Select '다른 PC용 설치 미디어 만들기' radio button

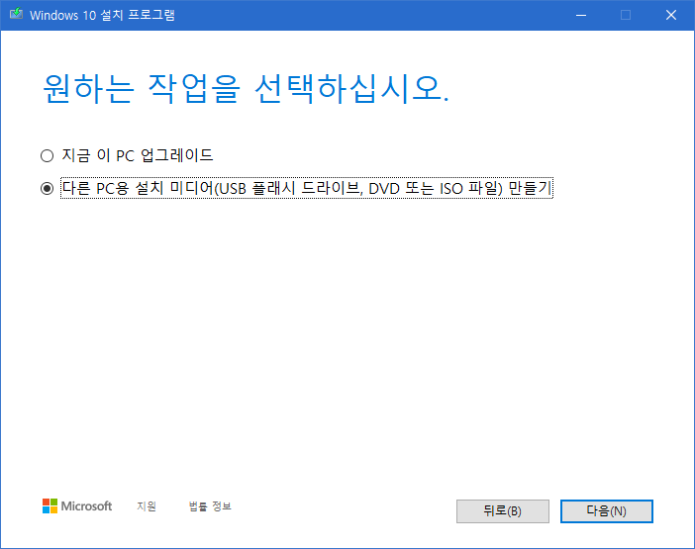[x=47, y=189]
